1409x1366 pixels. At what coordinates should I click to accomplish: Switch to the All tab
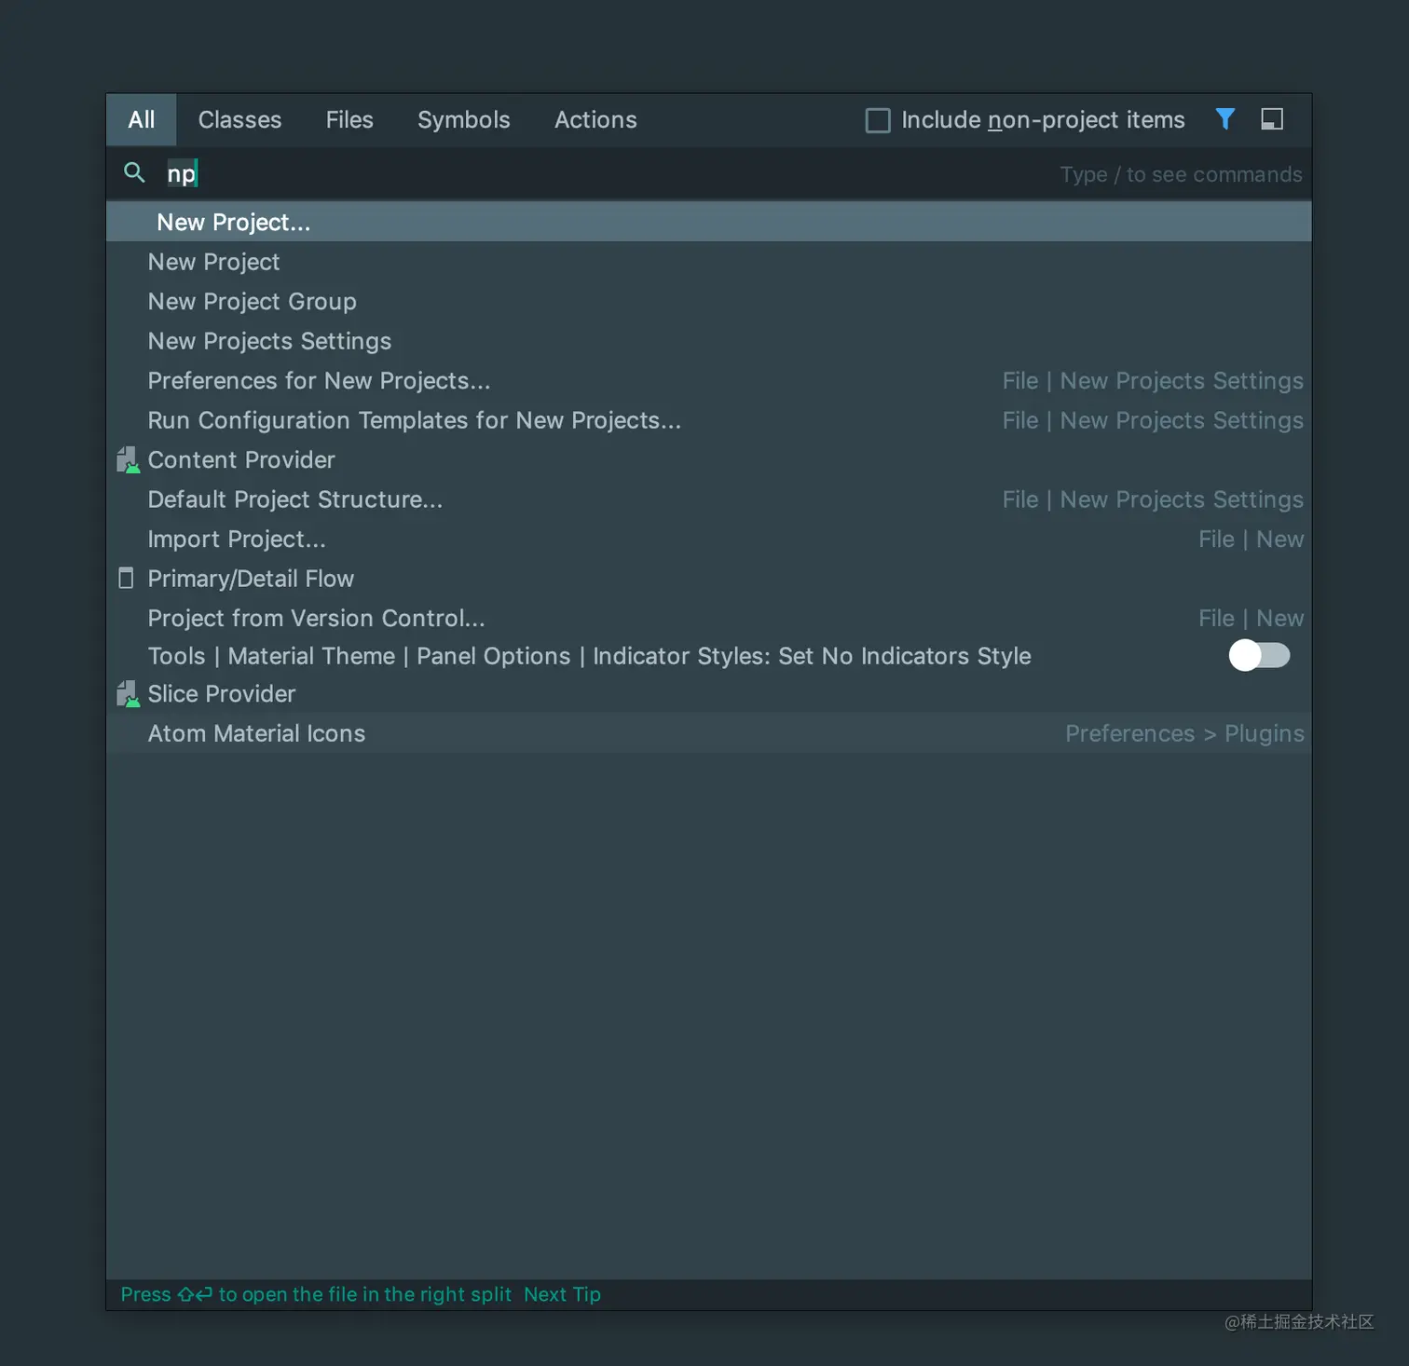click(142, 120)
